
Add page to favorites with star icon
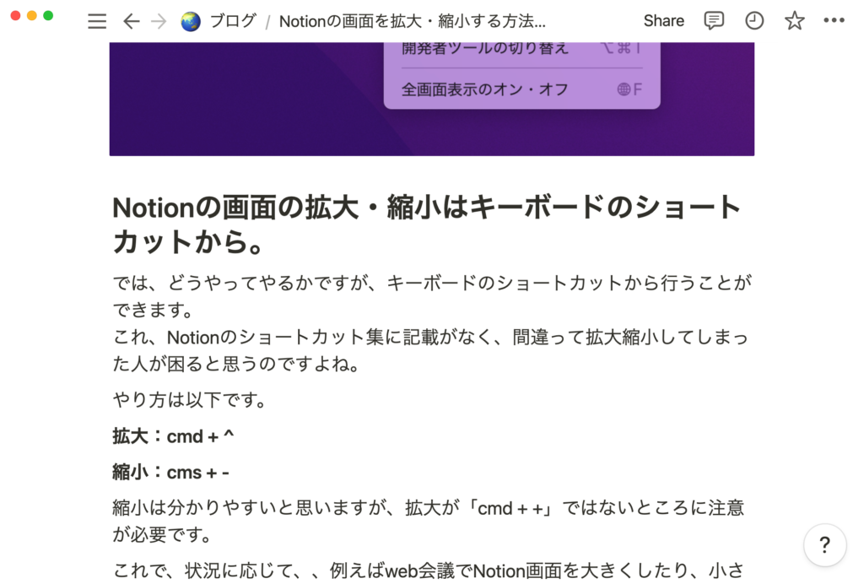point(795,21)
